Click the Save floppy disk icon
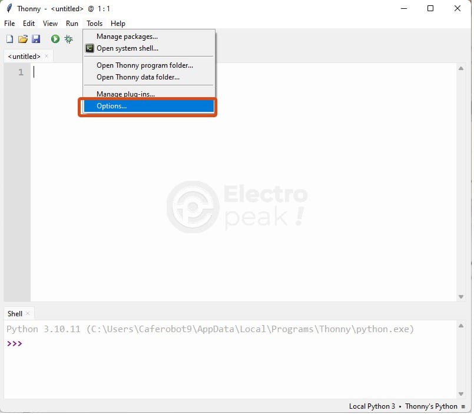474x414 pixels. pyautogui.click(x=36, y=39)
